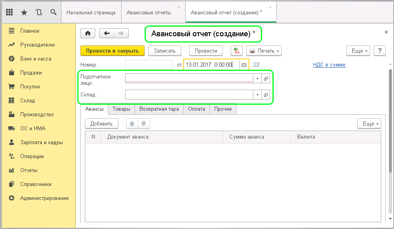Expand the Подотчетное лицо dropdown

pos(257,79)
